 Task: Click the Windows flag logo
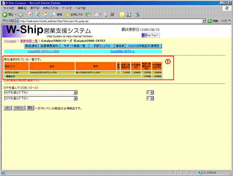tap(227, 8)
